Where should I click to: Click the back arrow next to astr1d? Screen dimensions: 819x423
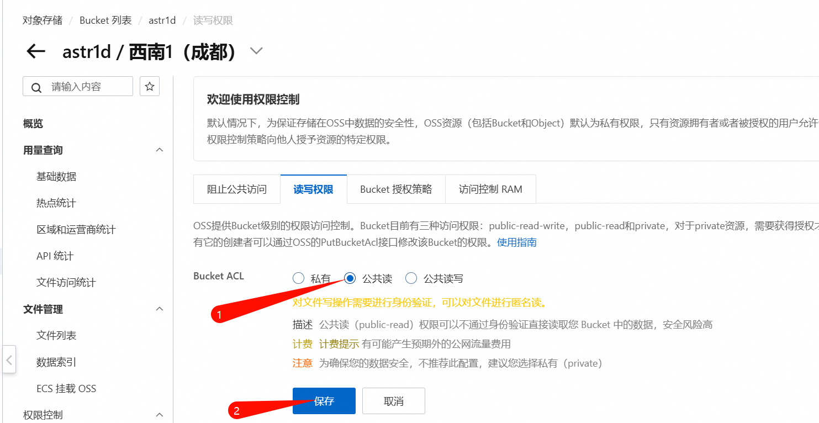pyautogui.click(x=36, y=51)
